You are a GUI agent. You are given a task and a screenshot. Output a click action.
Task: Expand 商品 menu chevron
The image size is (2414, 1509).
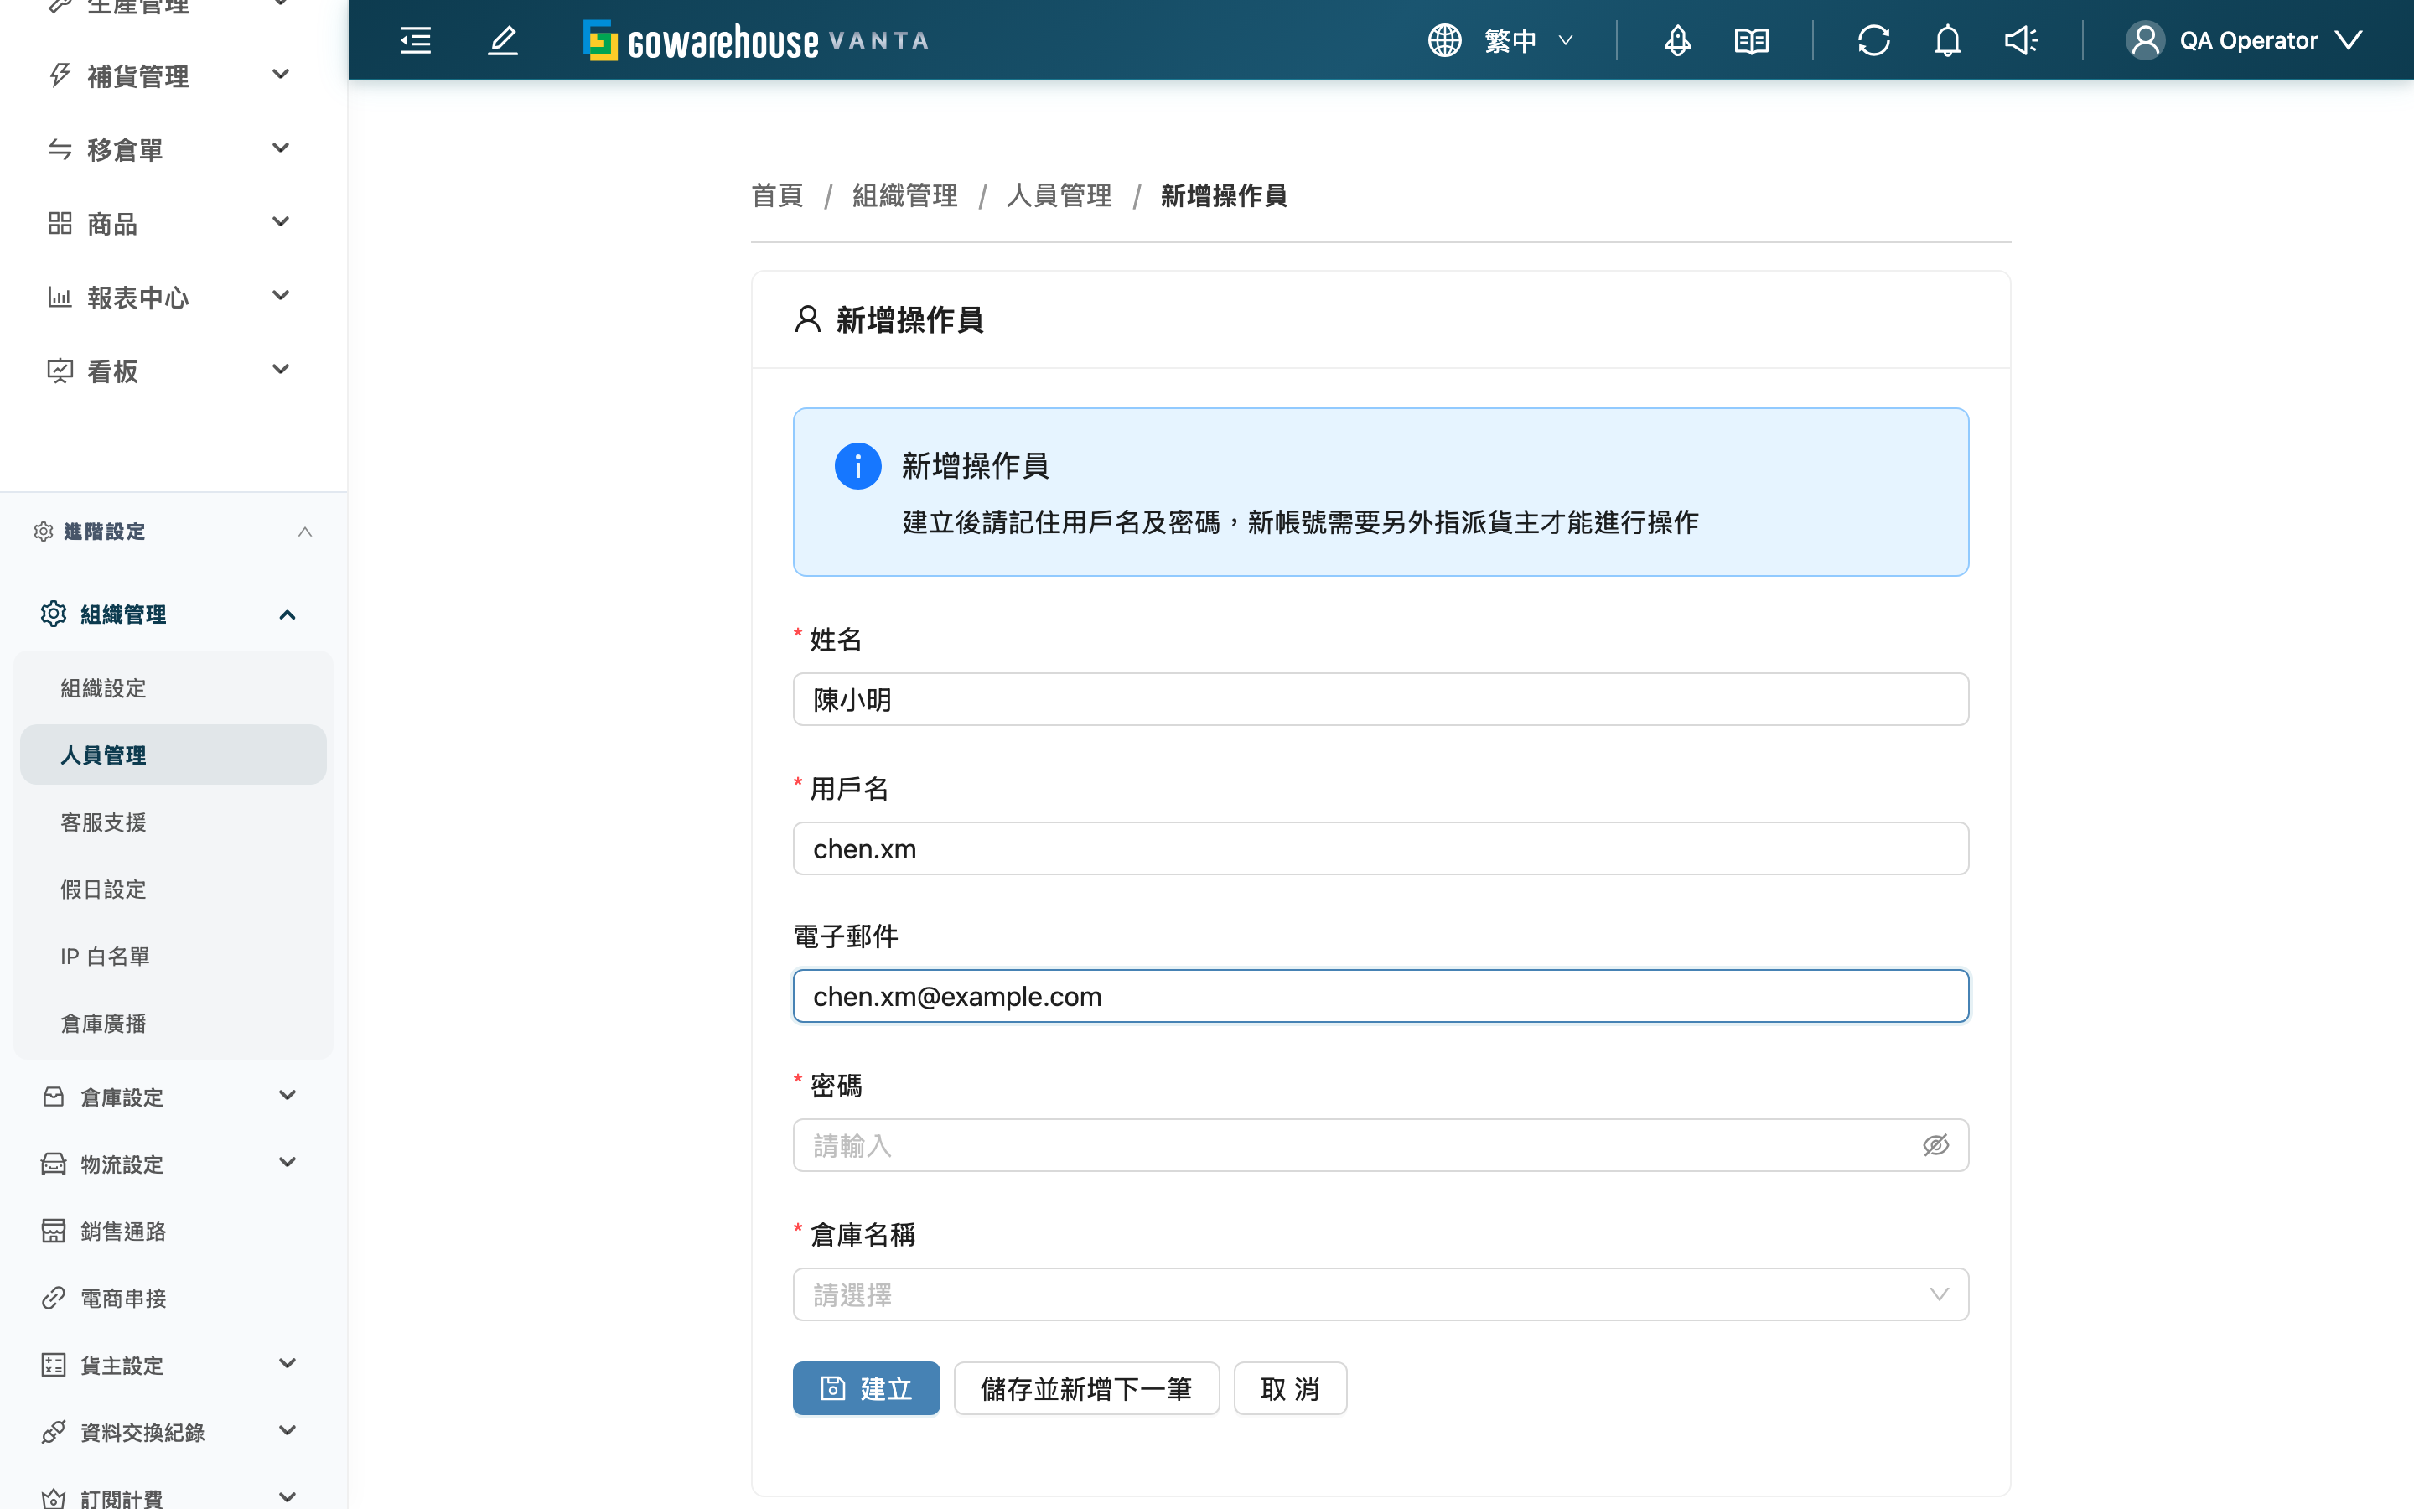282,222
